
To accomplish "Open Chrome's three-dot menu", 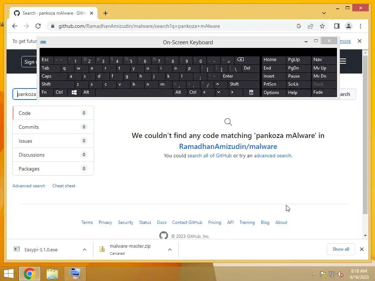I will coord(360,26).
